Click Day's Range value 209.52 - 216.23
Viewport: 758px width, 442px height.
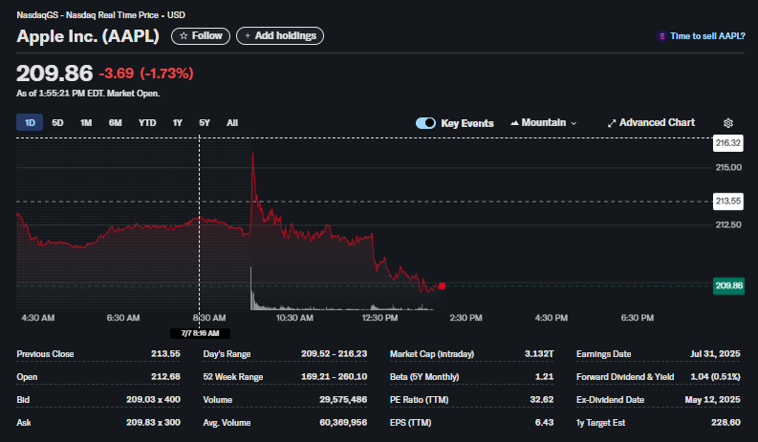point(334,353)
